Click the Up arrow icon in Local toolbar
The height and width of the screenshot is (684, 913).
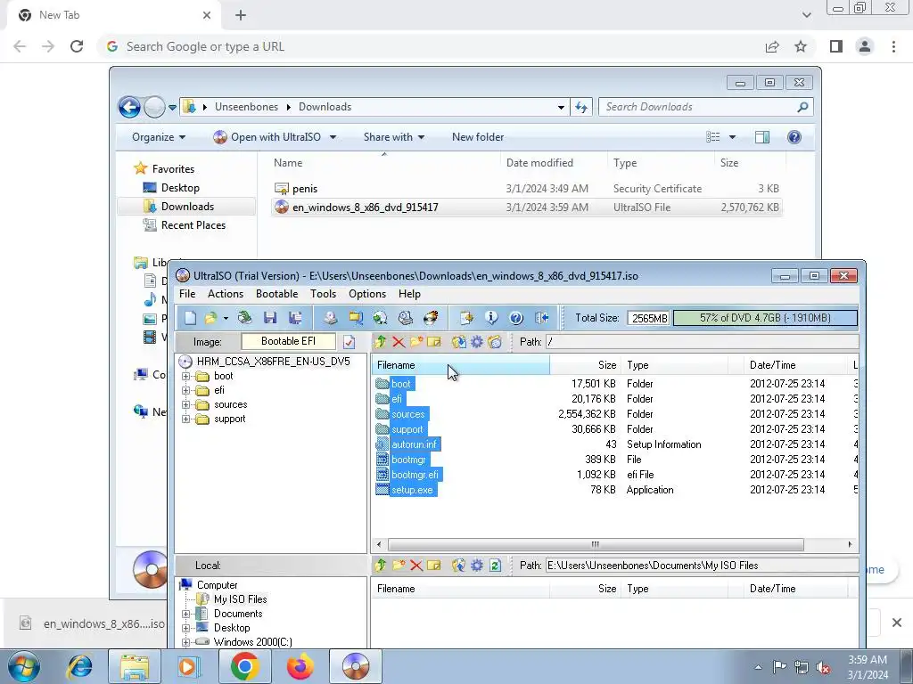coord(381,566)
